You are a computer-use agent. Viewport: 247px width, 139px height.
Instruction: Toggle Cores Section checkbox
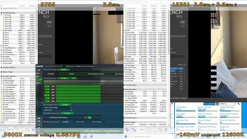(x=45, y=78)
